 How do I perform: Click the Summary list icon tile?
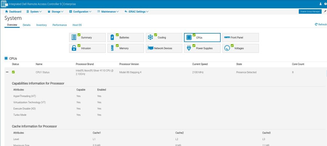pos(74,37)
